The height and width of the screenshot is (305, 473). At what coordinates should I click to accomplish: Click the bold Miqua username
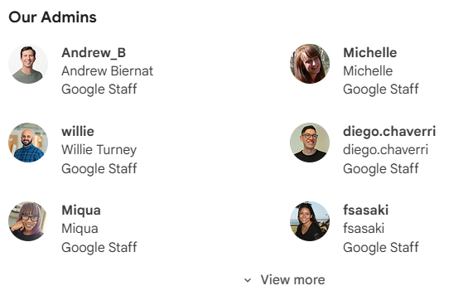pos(81,211)
